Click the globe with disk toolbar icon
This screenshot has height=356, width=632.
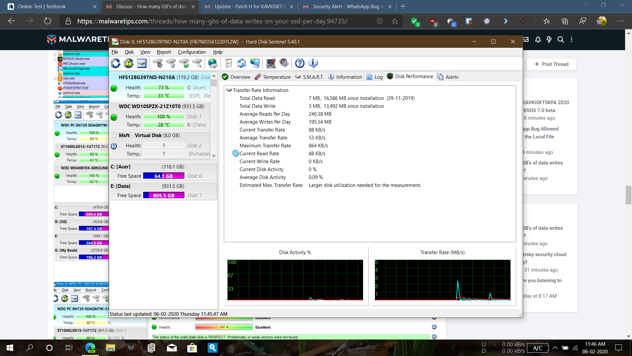(x=213, y=63)
